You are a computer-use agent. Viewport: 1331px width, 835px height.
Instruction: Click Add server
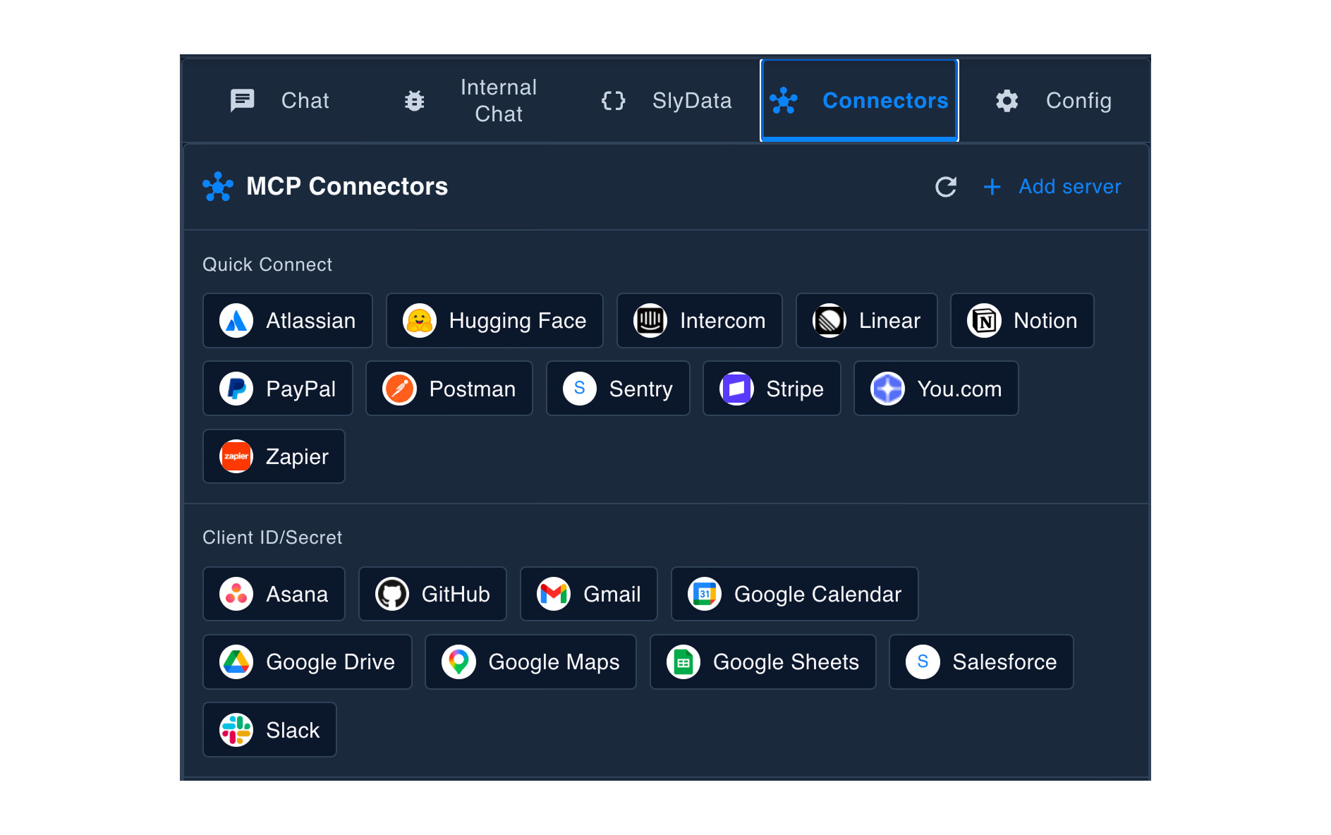coord(1052,187)
